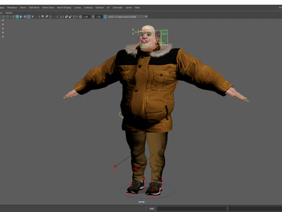Viewport: 282px width, 212px height.
Task: Click the persp camera label below the character
Action: coord(142,202)
